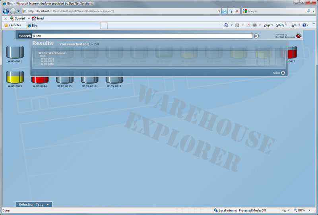
Task: Open the 100% zoom level control
Action: click(302, 210)
